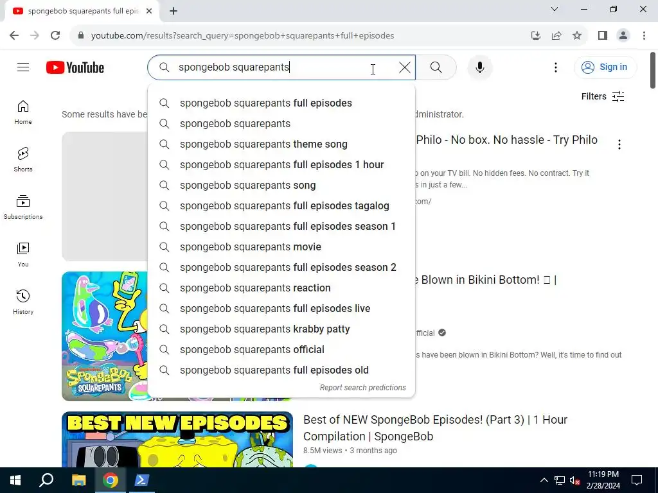Select suggestion "full episodes season 2"
658x493 pixels.
[x=281, y=268]
